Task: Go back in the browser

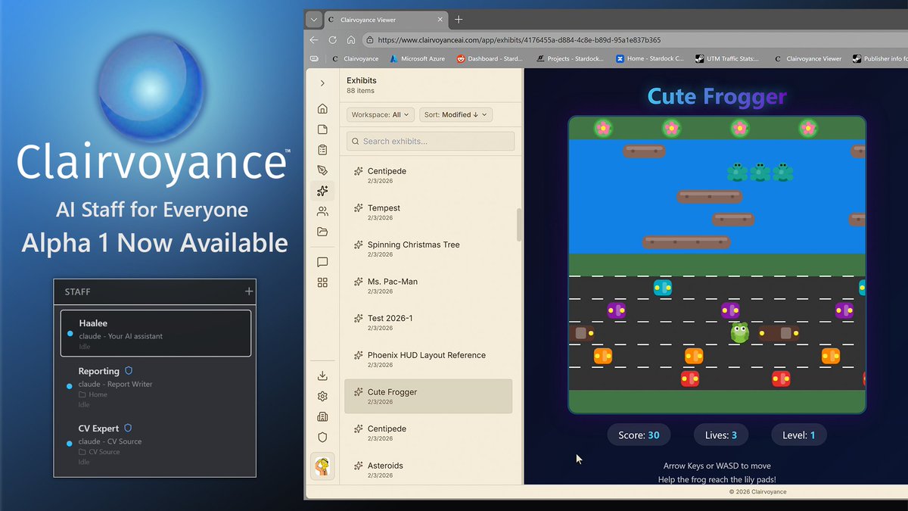Action: (x=314, y=40)
